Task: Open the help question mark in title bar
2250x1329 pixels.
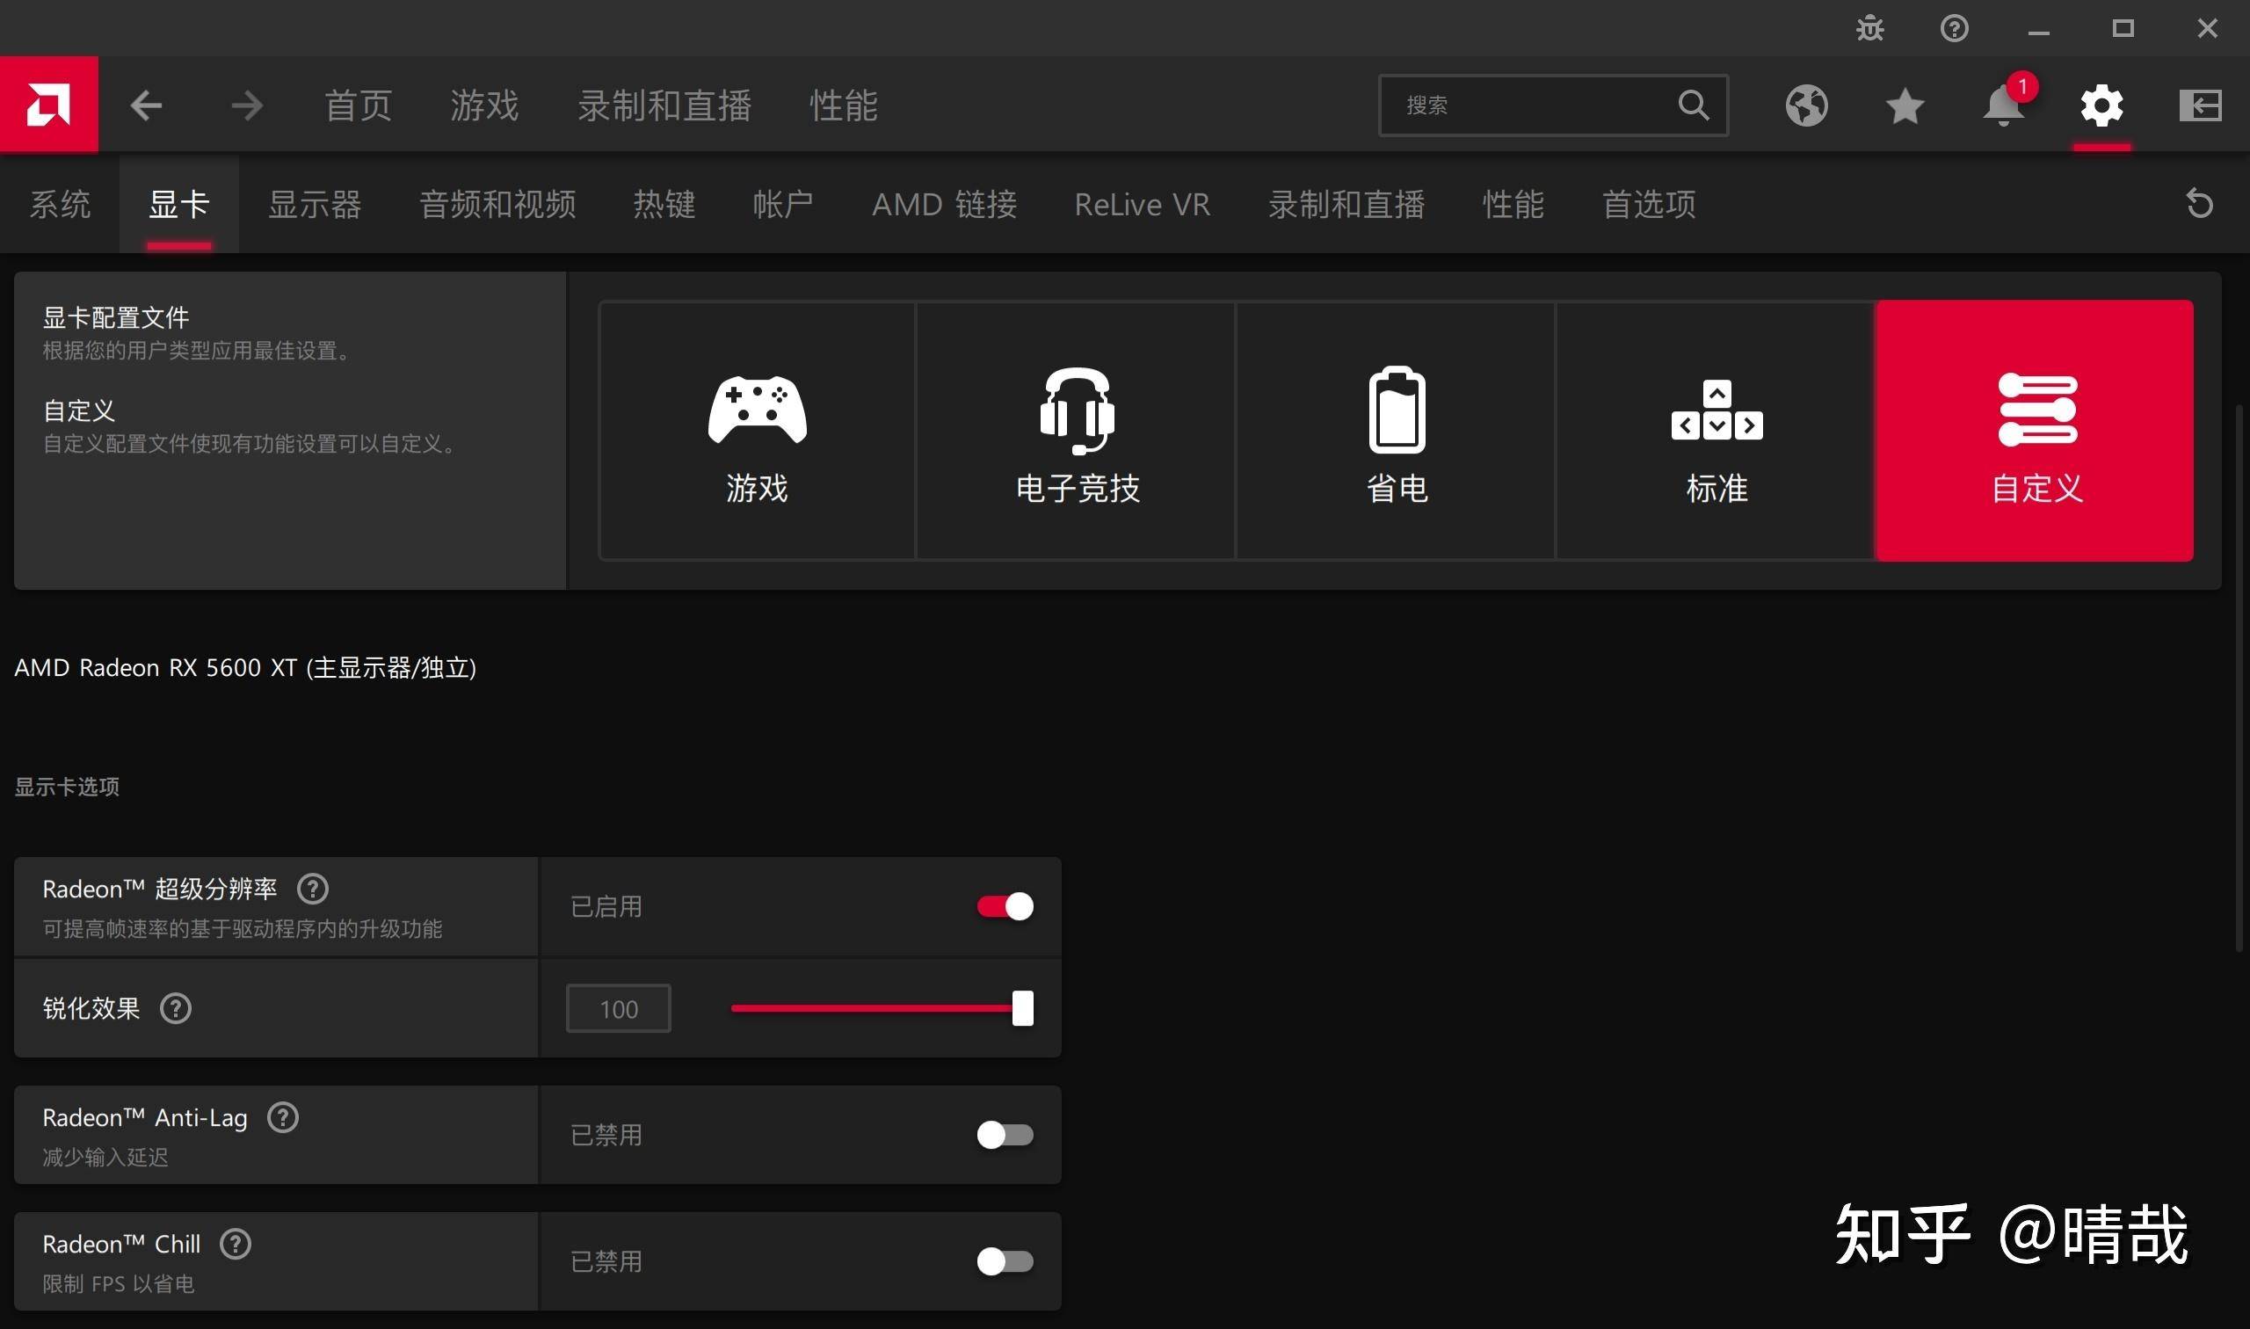Action: coord(1954,29)
